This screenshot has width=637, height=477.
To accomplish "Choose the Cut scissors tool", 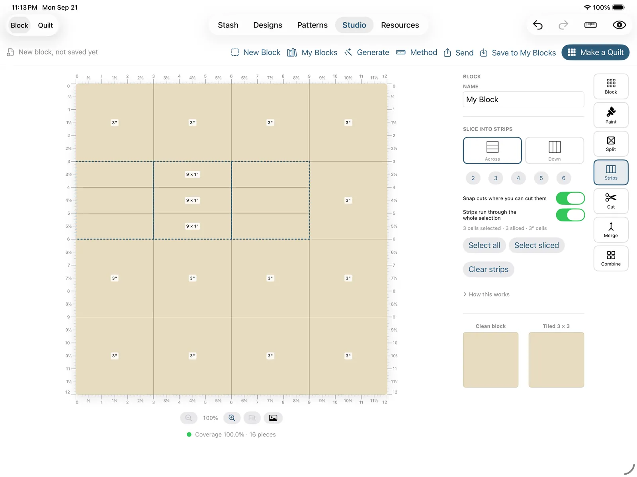I will tap(611, 201).
